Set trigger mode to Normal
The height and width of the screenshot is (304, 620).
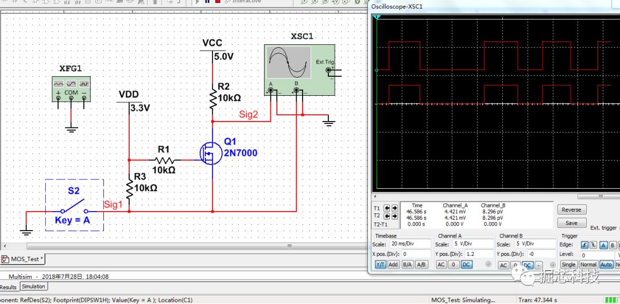pos(588,264)
